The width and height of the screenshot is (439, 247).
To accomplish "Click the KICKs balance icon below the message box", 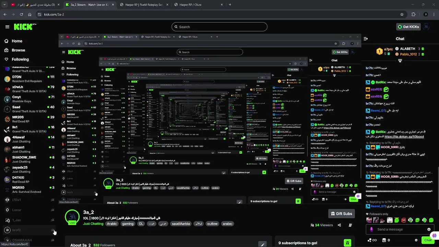I will pyautogui.click(x=372, y=240).
